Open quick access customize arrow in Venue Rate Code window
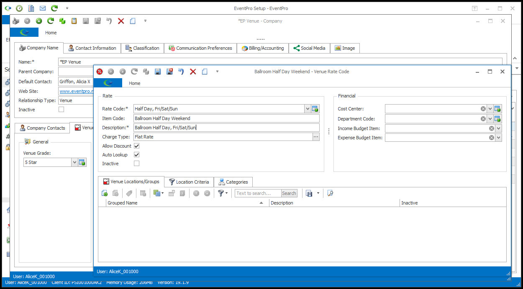Screen dimensions: 523x289 [x=217, y=72]
